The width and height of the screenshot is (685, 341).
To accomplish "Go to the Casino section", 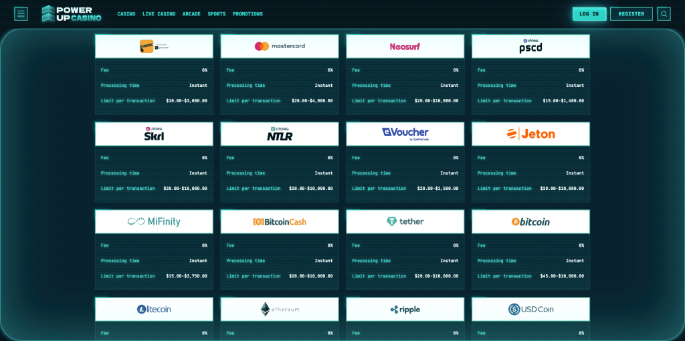I will 126,14.
